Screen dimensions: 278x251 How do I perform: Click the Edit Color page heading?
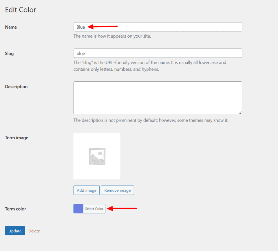tap(20, 10)
